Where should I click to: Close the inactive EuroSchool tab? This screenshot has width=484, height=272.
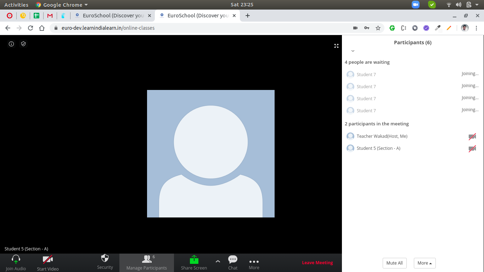coord(150,16)
